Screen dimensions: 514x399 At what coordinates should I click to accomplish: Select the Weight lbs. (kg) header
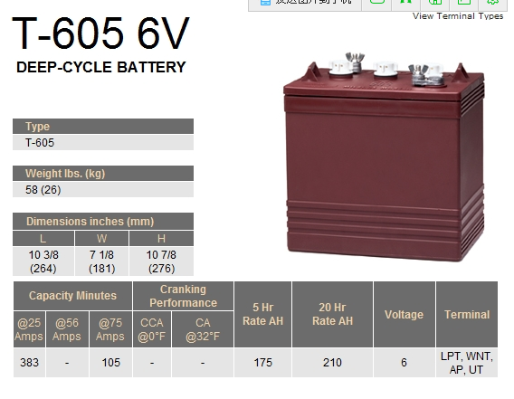click(x=103, y=173)
